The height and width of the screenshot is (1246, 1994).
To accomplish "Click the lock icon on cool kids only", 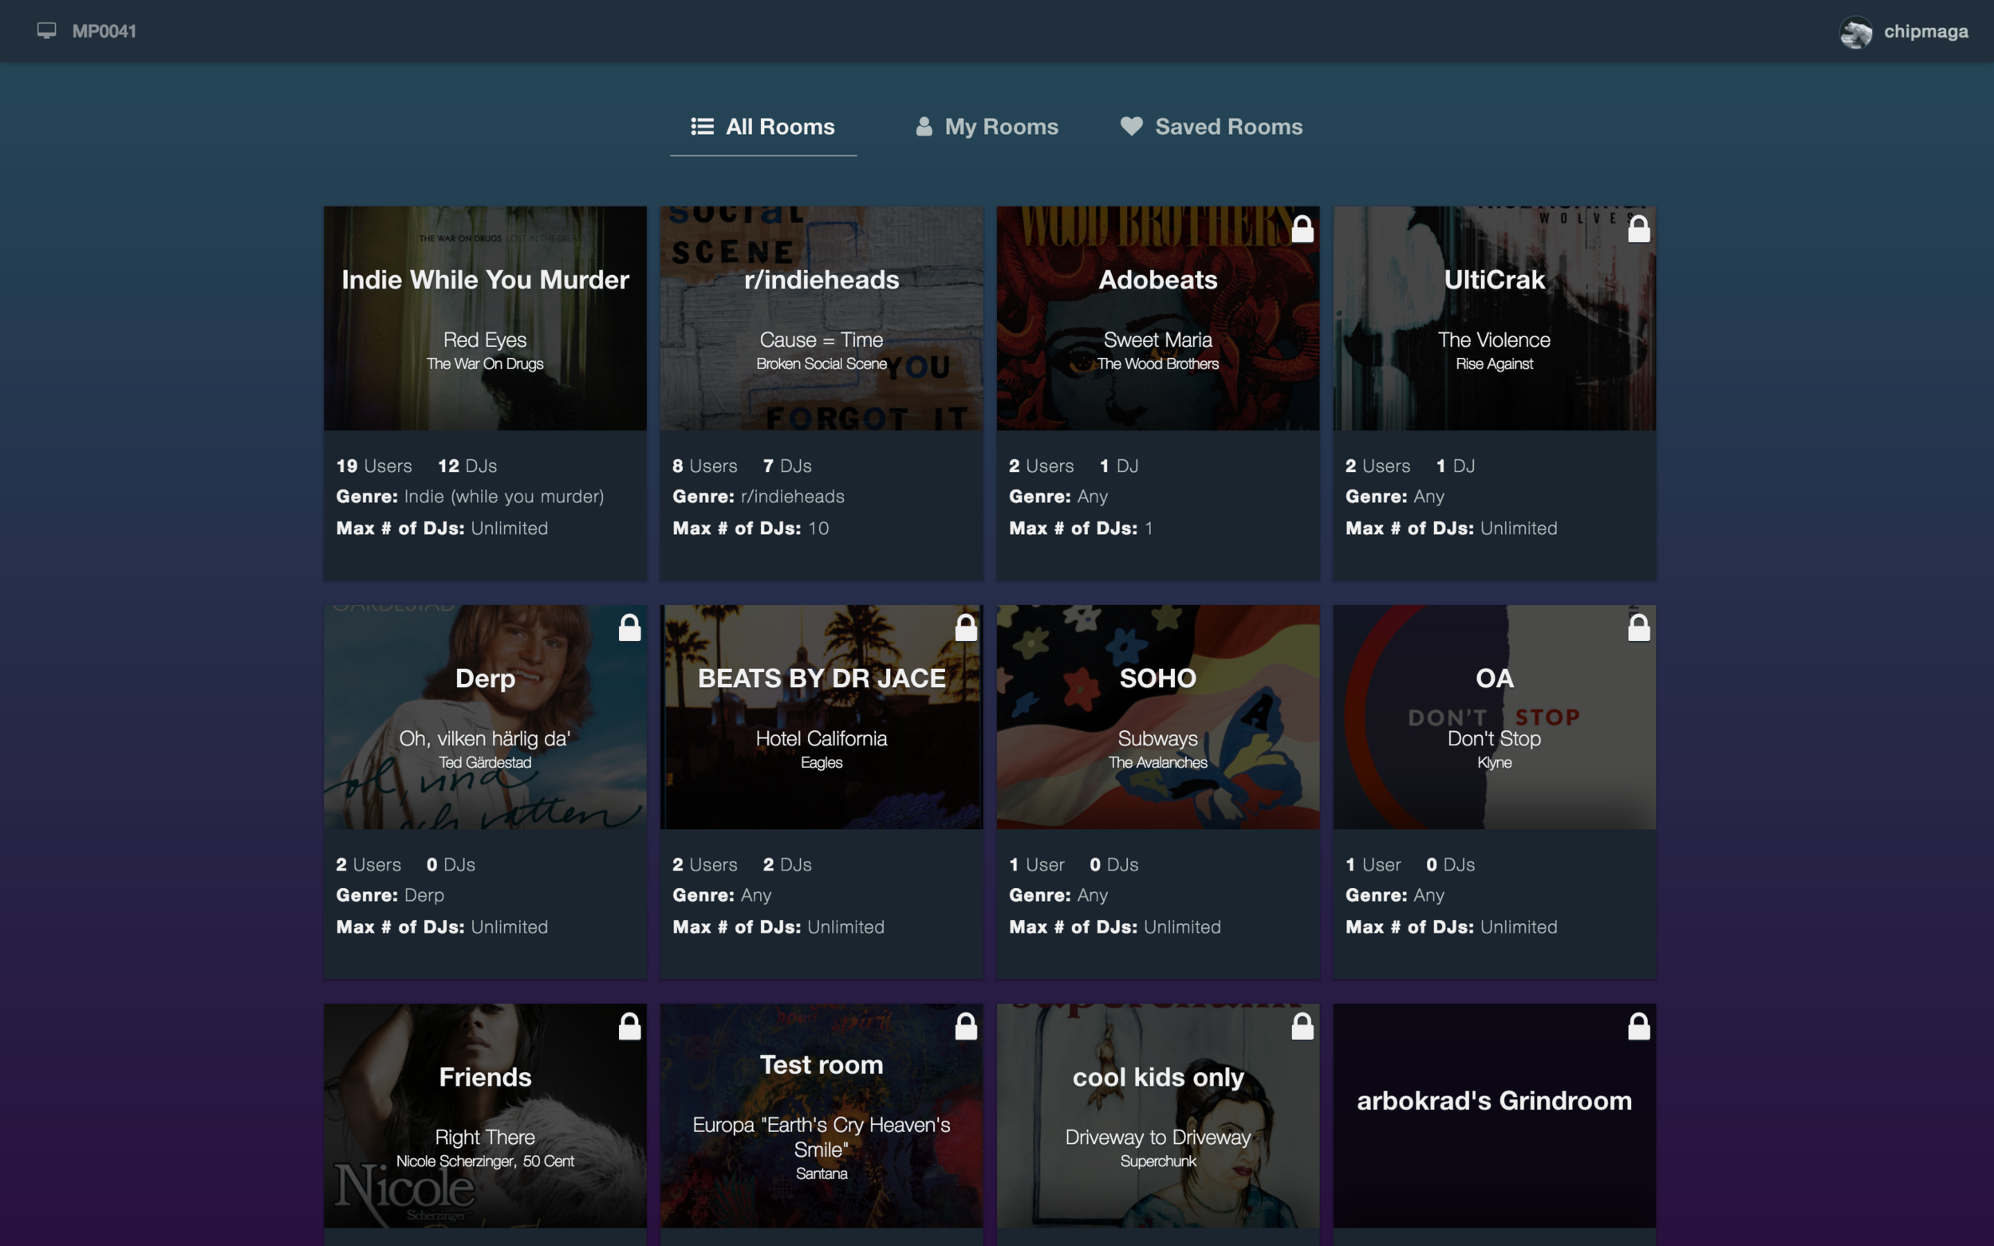I will click(1302, 1026).
